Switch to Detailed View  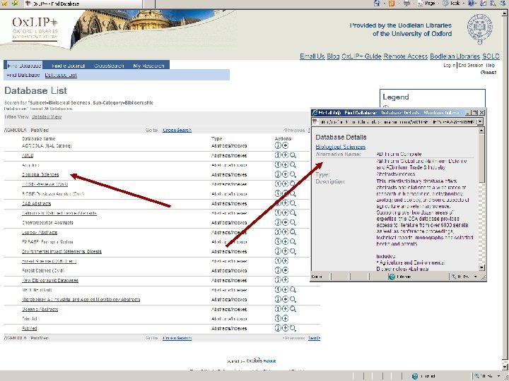[47, 116]
